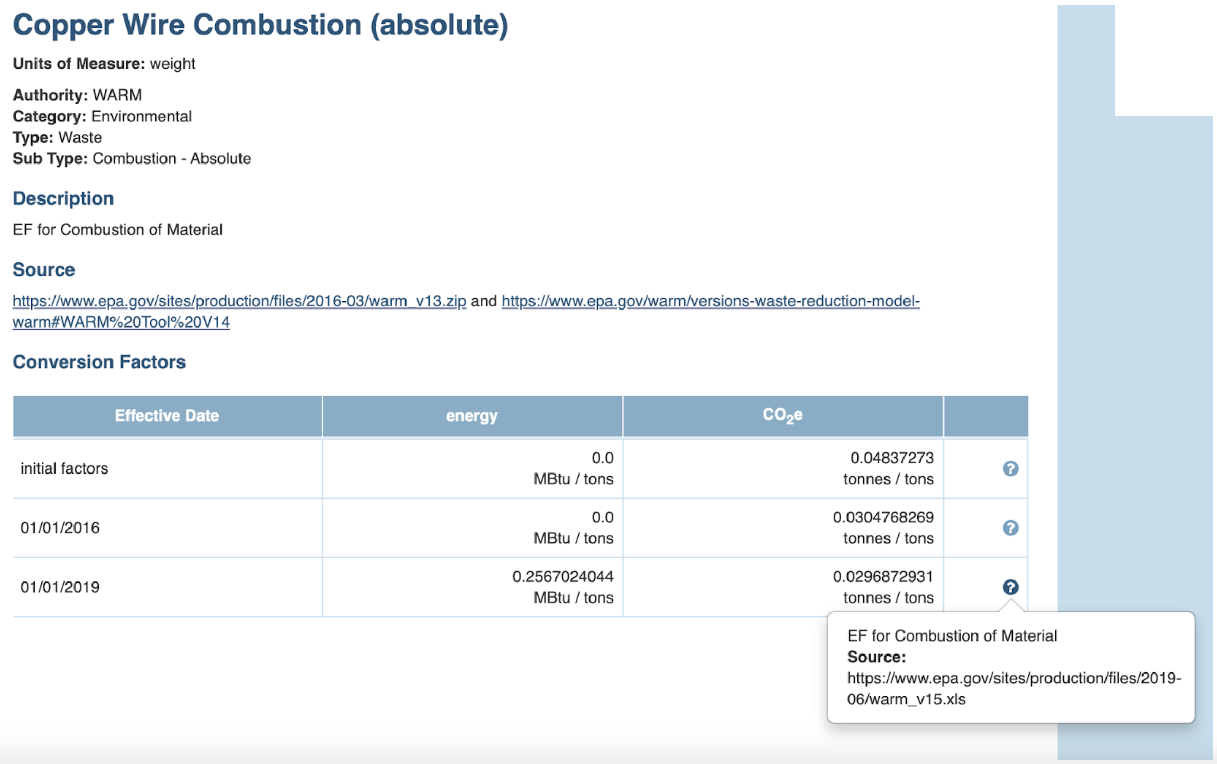
Task: Click the 0.04837273 CO2e value
Action: click(892, 458)
